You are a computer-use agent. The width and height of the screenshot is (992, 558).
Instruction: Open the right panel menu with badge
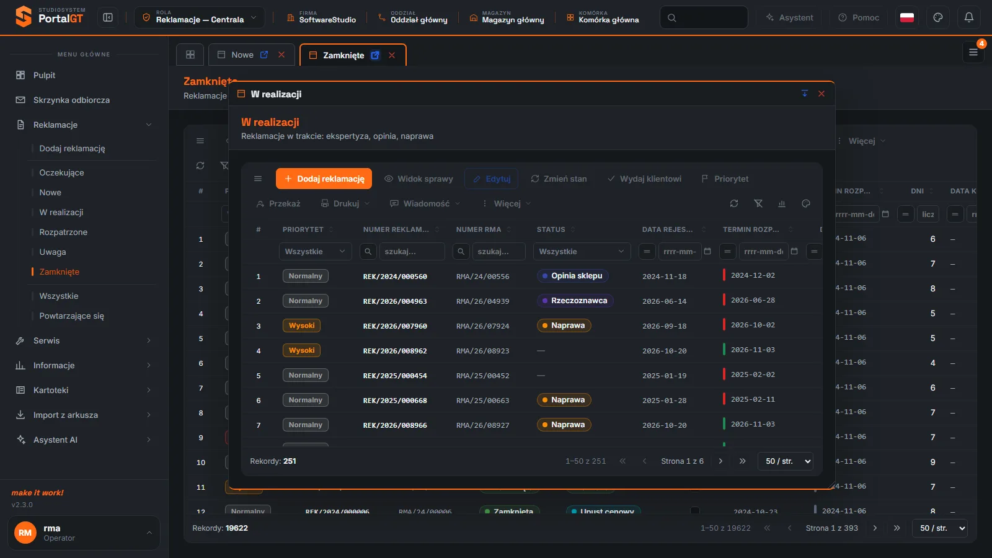tap(973, 52)
